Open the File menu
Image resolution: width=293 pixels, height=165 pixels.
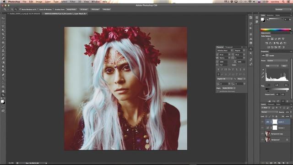pos(24,2)
